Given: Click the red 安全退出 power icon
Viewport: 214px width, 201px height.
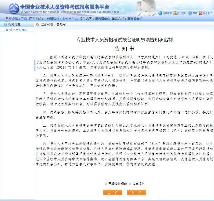Looking at the screenshot, I should (x=200, y=13).
